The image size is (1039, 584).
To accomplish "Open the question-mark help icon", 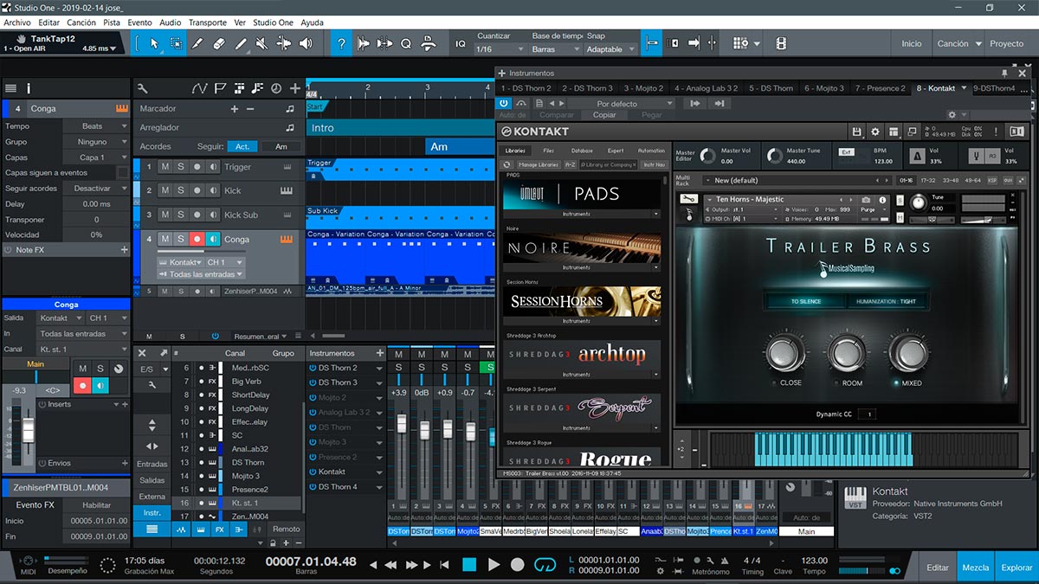I will 342,43.
